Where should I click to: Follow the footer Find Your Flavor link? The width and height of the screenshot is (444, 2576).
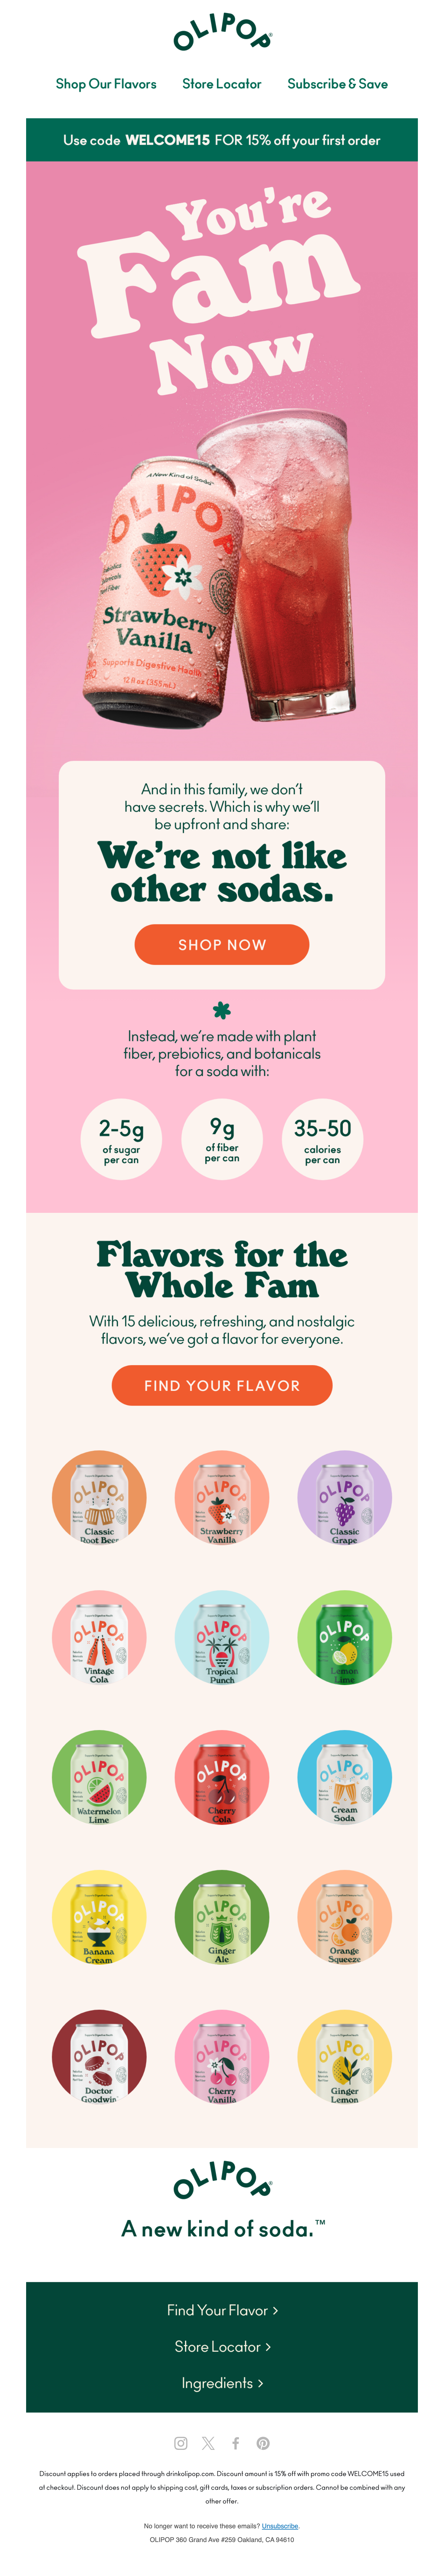[222, 2310]
